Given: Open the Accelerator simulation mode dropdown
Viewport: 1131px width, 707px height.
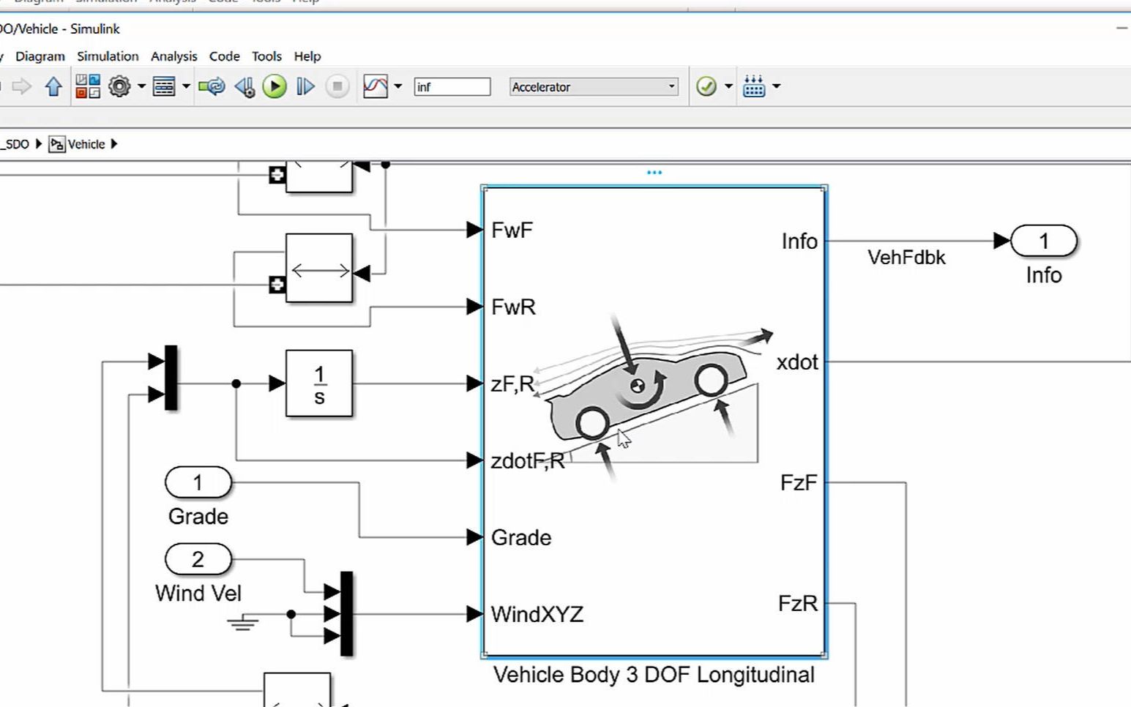Looking at the screenshot, I should pos(594,87).
